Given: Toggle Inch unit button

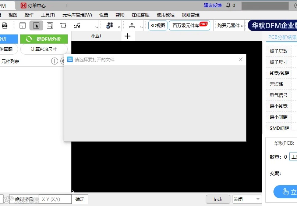Looking at the screenshot, I should 218,199.
